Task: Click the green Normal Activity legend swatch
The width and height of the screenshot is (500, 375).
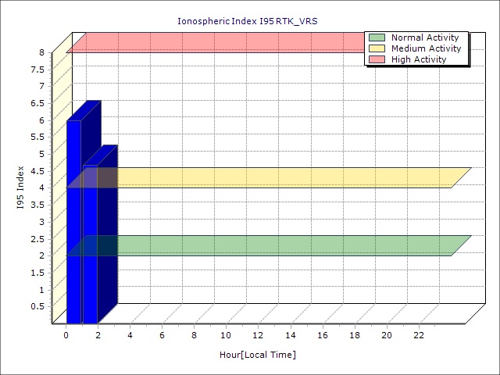Action: tap(377, 37)
